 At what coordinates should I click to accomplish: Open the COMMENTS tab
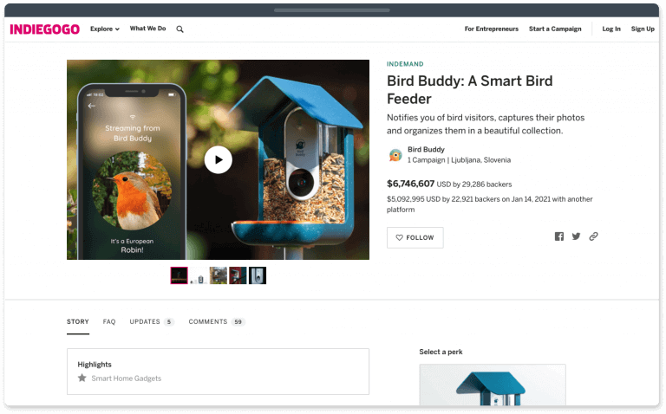tap(217, 322)
